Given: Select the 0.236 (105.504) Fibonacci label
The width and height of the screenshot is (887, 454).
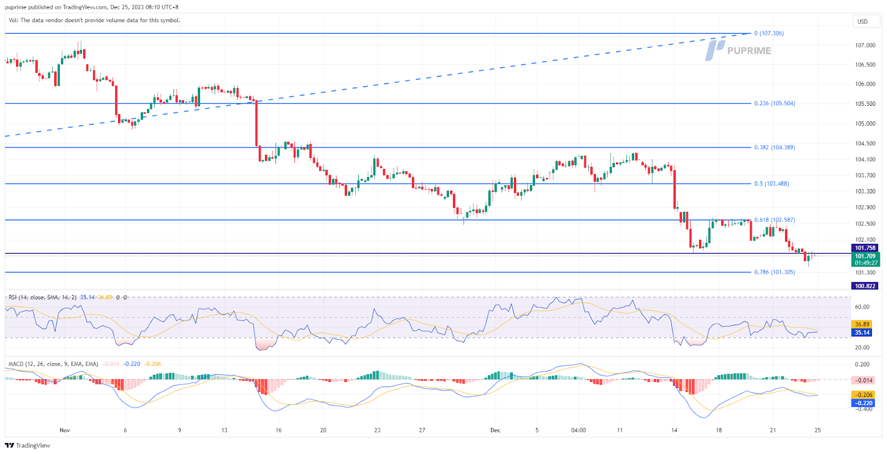Looking at the screenshot, I should tap(774, 103).
